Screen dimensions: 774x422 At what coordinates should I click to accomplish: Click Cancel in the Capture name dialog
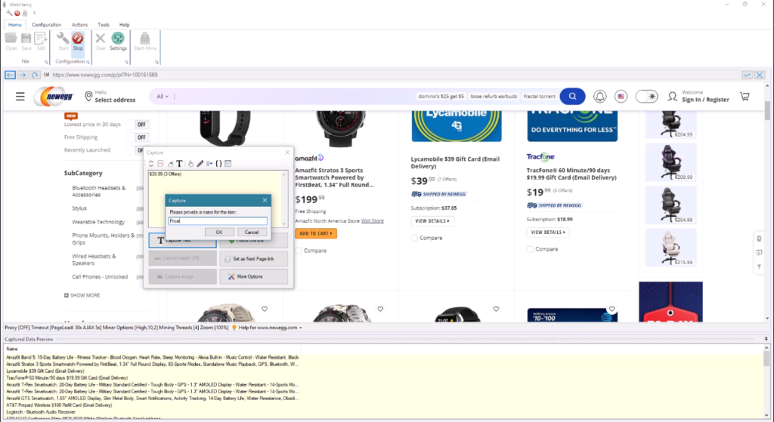[x=252, y=232]
